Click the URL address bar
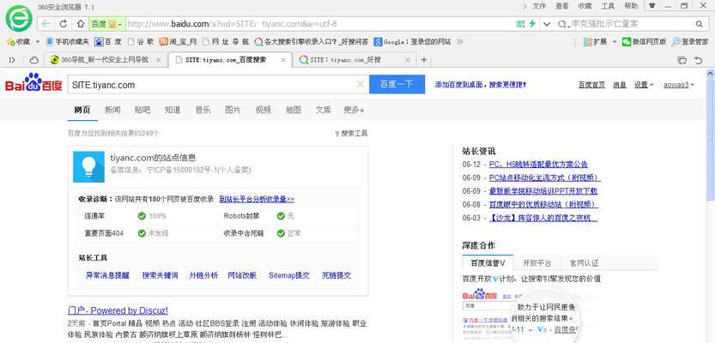Screen dimensions: 715x343 [x=319, y=24]
